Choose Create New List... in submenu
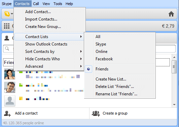Viewport: 179px width, 127px height. 120,79
